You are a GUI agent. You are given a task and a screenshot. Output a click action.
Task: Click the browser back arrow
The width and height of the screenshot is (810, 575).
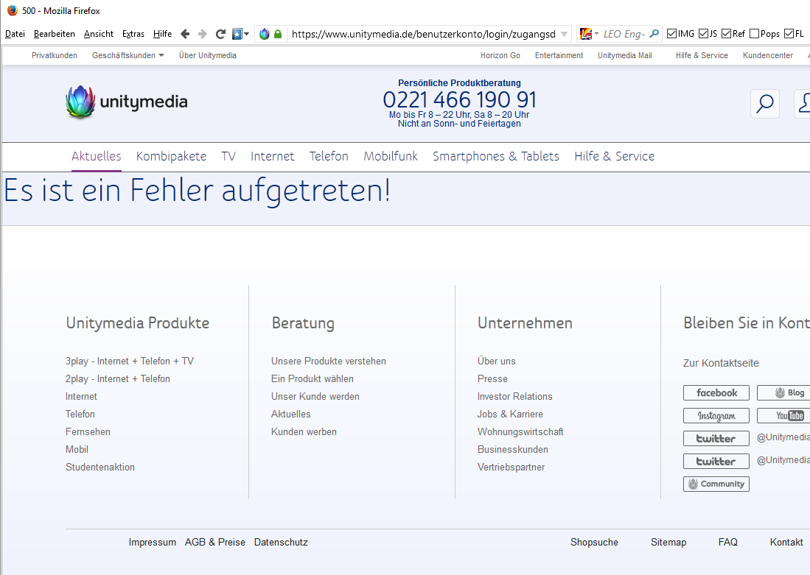pyautogui.click(x=185, y=34)
